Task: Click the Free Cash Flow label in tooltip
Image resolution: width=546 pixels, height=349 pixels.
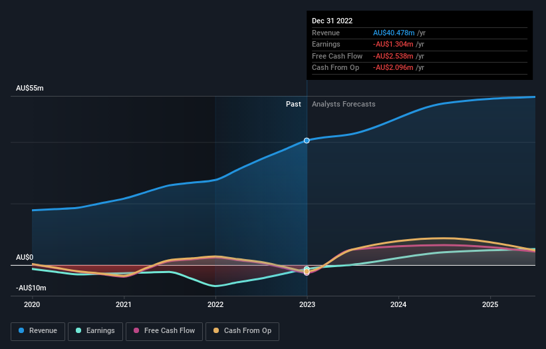Action: click(x=337, y=56)
